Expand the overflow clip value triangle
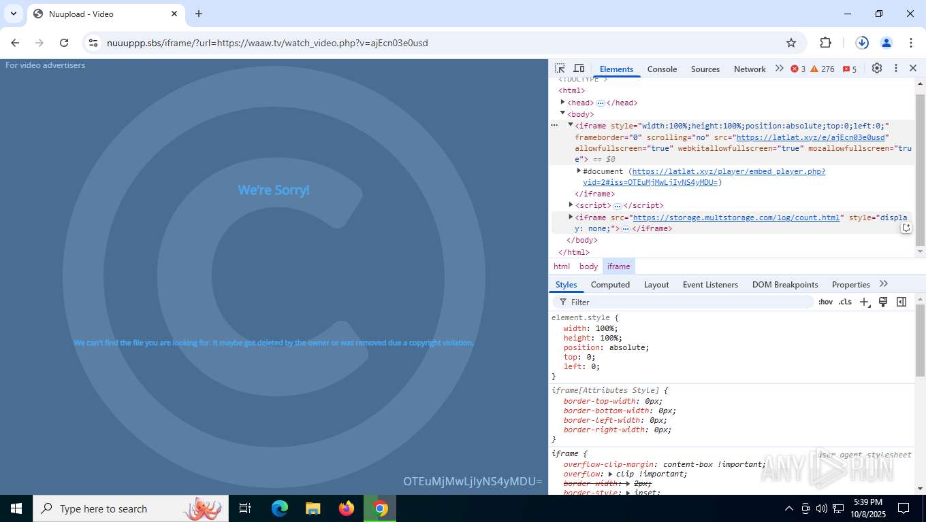The height and width of the screenshot is (522, 926). [610, 474]
